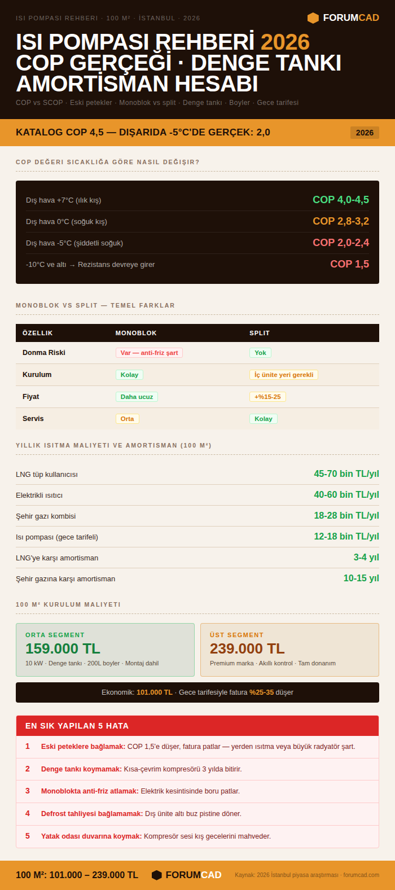Viewport: 395px width, 890px height.
Task: Click the 'Yok' tag under Split
Action: point(260,353)
